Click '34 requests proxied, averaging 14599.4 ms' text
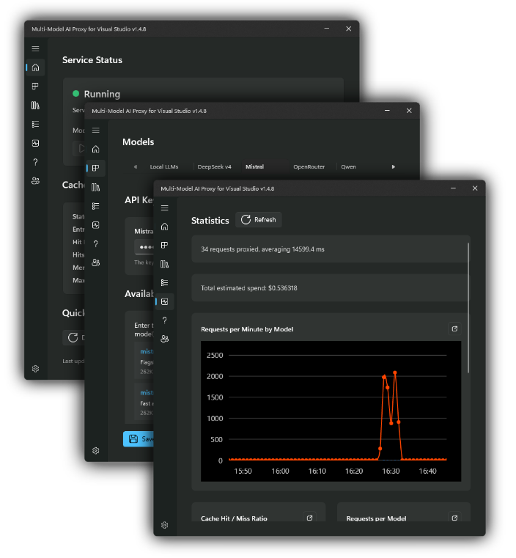This screenshot has height=558, width=516. pos(262,249)
